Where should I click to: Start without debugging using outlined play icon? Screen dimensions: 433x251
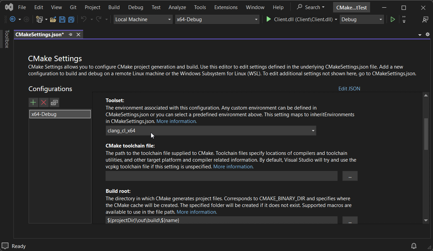point(393,19)
